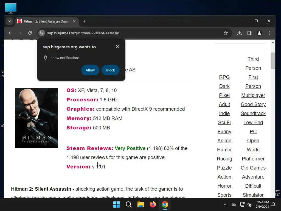
Task: Open the Chrome profile icon
Action: coord(259,33)
